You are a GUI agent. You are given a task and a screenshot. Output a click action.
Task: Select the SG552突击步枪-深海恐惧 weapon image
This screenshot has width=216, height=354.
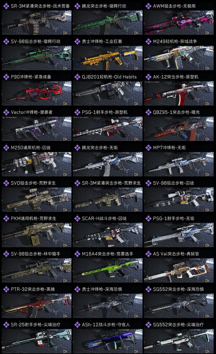click(x=179, y=306)
